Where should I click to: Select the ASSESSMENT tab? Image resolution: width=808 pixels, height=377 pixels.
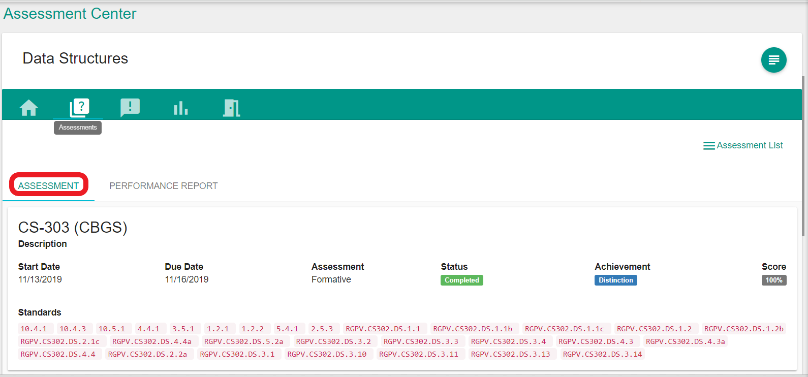(x=49, y=185)
